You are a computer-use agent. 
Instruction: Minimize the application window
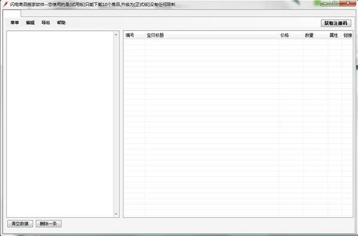[325, 3]
